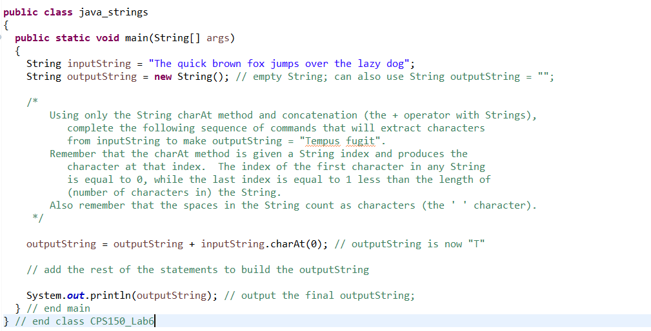Click the class name java_strings

pyautogui.click(x=114, y=12)
